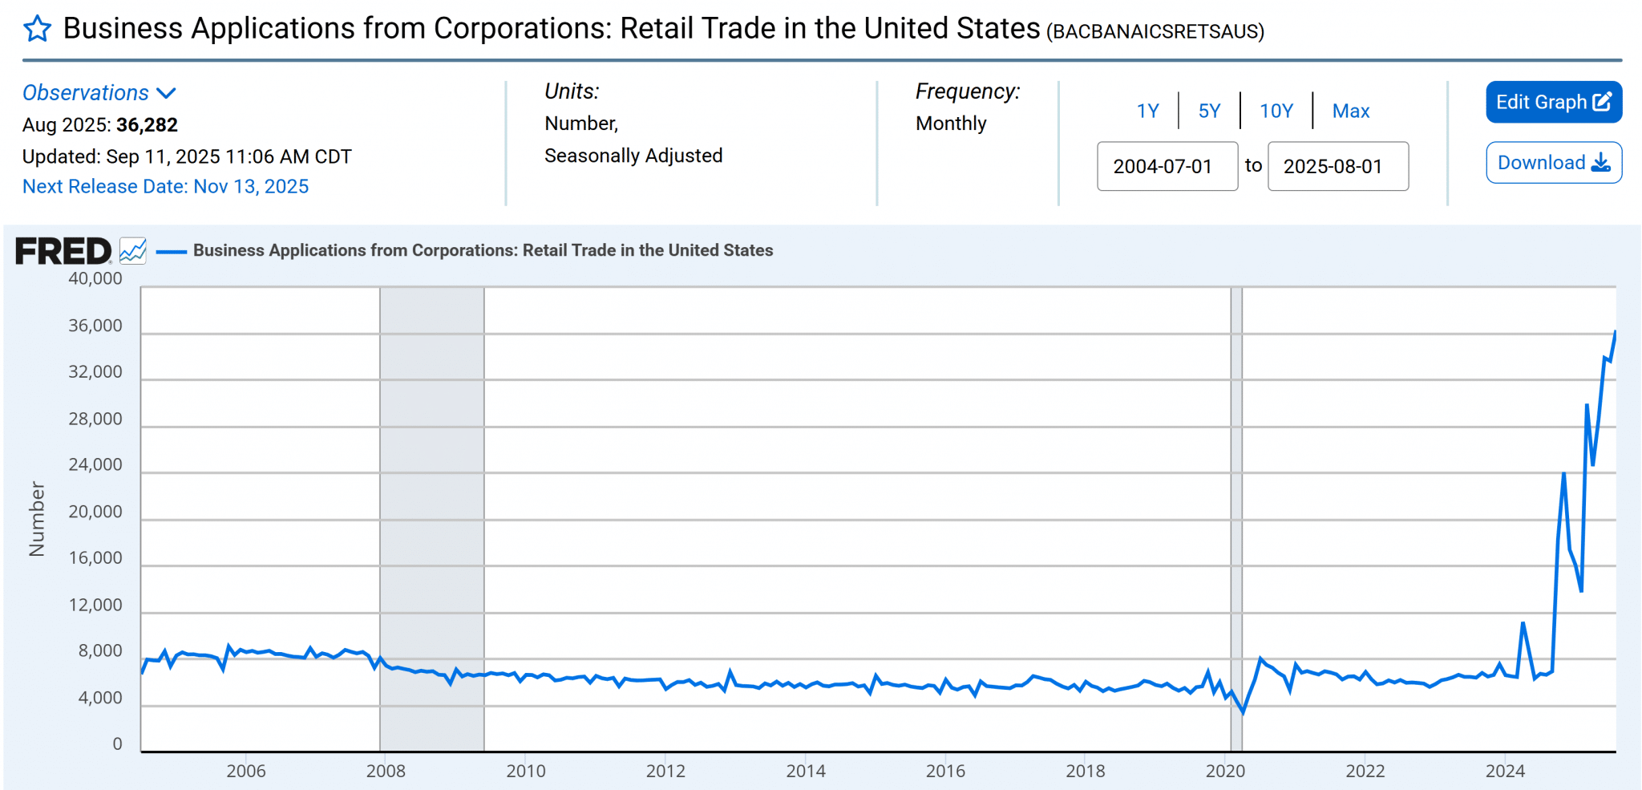Viewport: 1642px width, 790px height.
Task: Open the Next Release Date link
Action: pyautogui.click(x=165, y=187)
